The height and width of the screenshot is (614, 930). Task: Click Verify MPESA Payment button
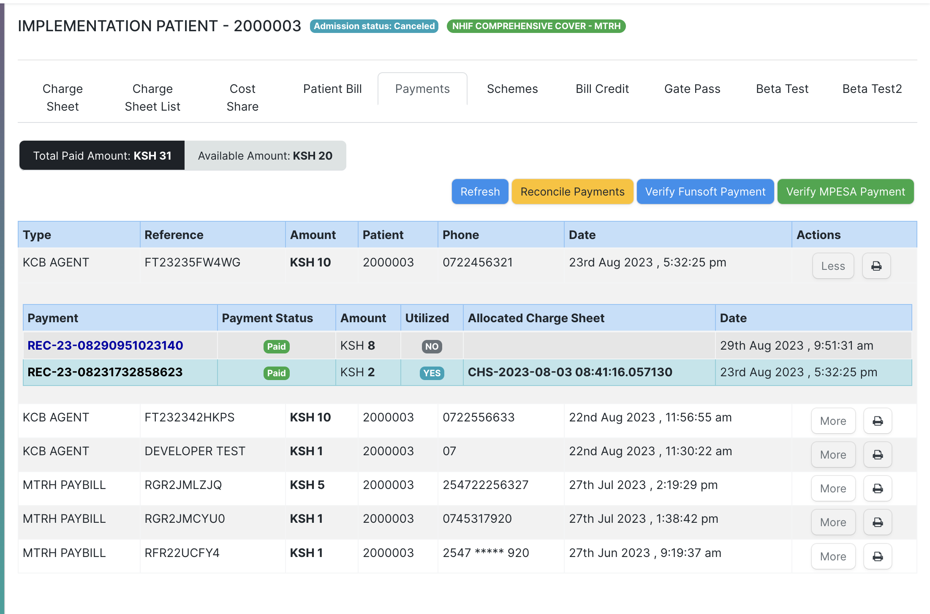click(x=846, y=192)
